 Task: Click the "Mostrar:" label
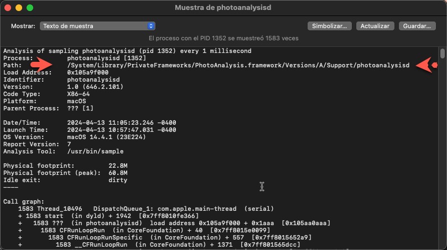pyautogui.click(x=24, y=26)
